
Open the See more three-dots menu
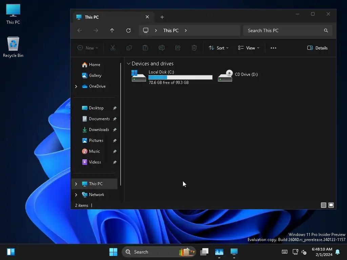point(273,48)
